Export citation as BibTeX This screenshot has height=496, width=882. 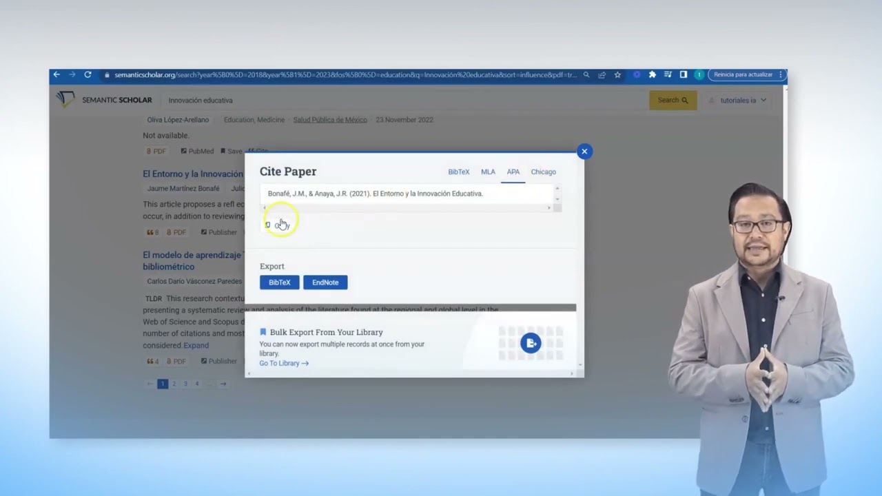tap(280, 282)
